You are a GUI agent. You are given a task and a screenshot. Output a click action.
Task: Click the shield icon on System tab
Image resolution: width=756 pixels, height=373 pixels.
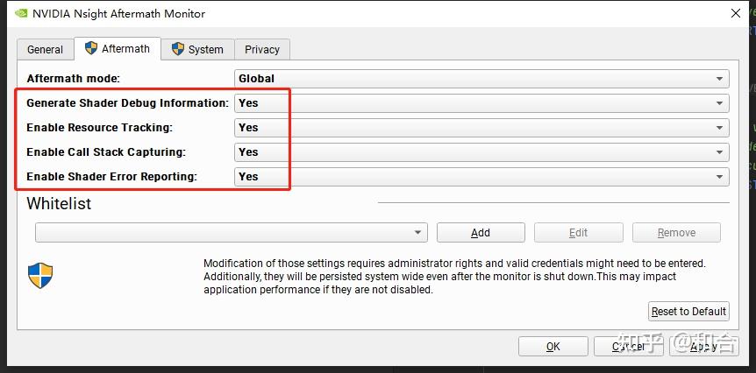(x=178, y=49)
